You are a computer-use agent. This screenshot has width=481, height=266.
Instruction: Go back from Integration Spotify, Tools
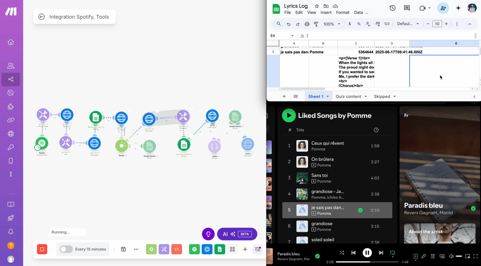coord(41,17)
